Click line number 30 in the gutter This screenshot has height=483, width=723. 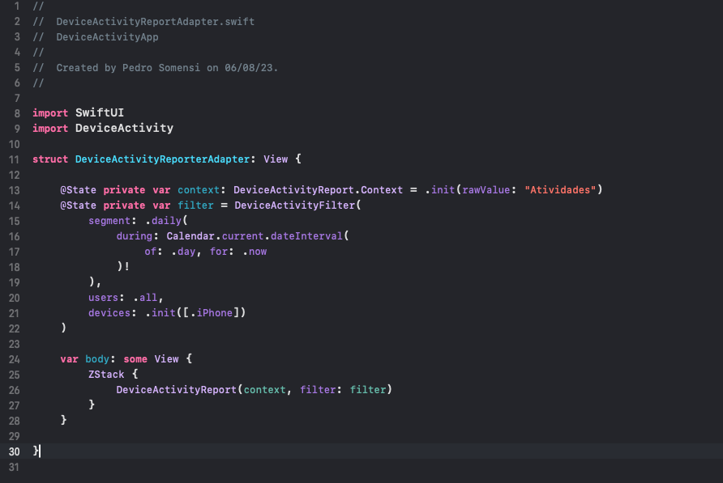[x=14, y=451]
